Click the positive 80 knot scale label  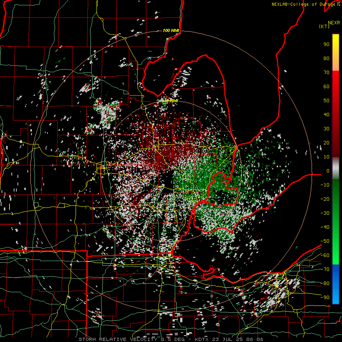click(x=326, y=58)
